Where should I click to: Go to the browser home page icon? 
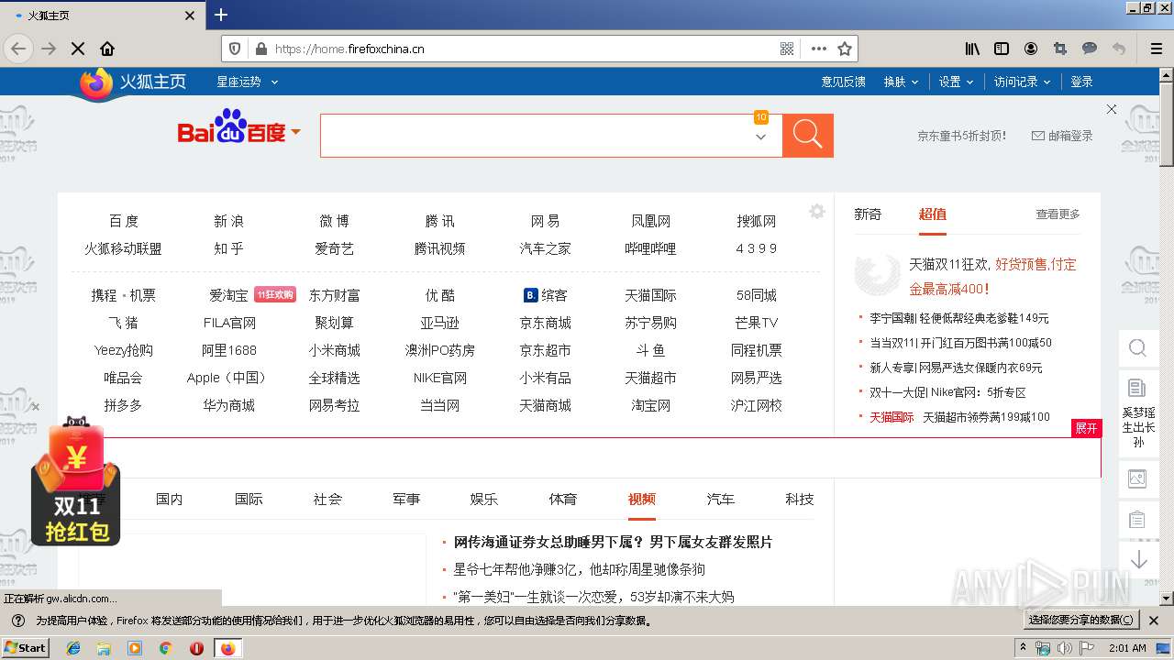coord(107,49)
